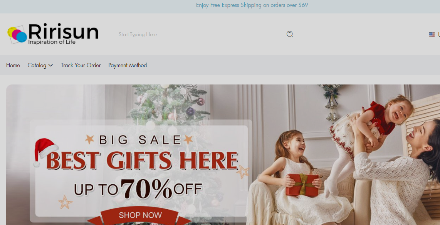Click the red gift box in girl's hands
Screen dimensions: 440x225
[x=302, y=185]
